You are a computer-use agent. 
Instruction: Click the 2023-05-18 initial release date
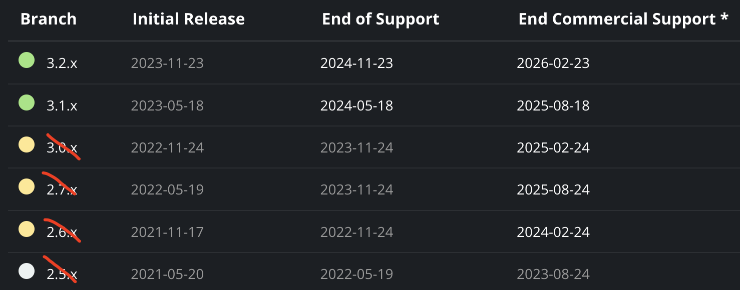coord(167,106)
